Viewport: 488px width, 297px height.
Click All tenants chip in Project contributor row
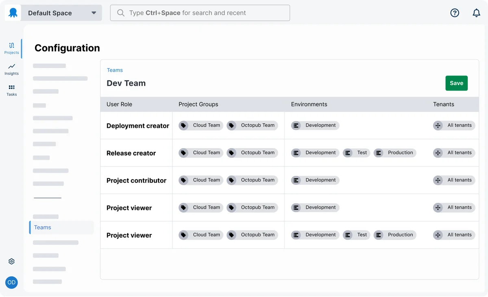tap(454, 180)
